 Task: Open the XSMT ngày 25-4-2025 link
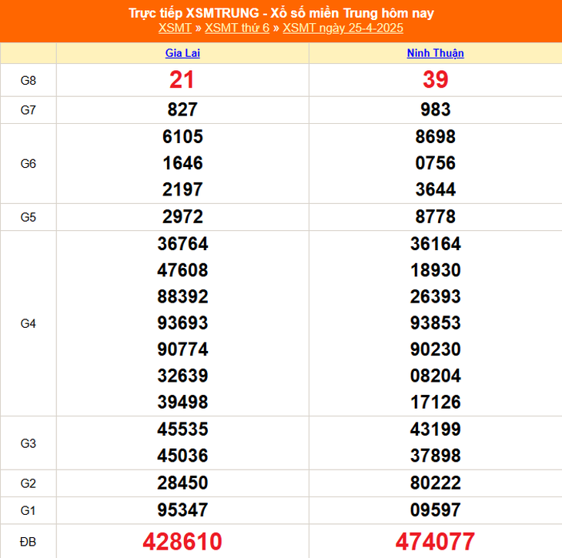point(343,28)
